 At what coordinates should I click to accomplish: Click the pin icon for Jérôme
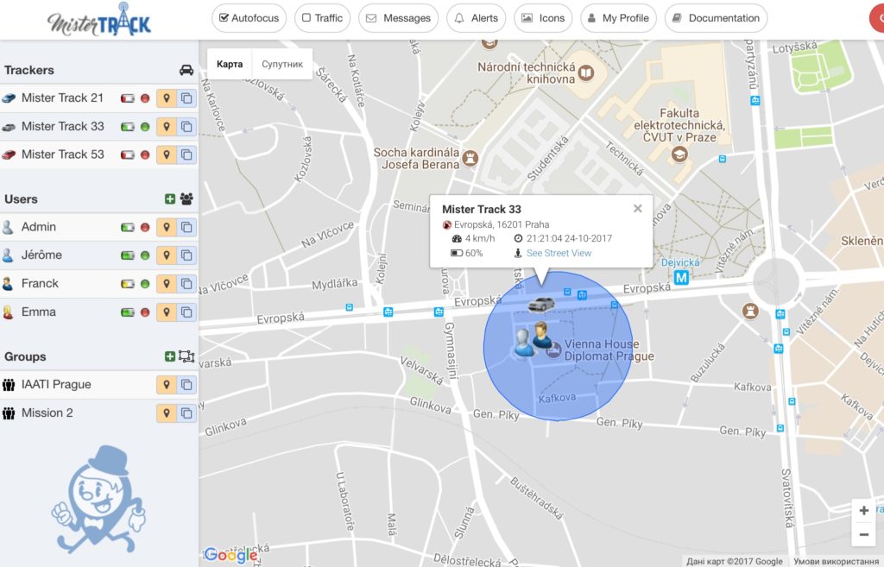pyautogui.click(x=167, y=255)
